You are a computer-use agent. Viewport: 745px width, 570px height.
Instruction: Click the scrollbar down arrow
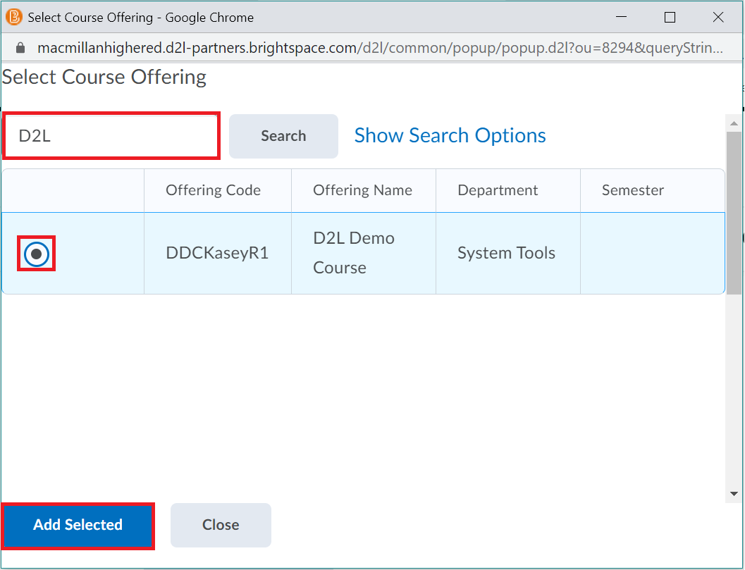point(733,495)
